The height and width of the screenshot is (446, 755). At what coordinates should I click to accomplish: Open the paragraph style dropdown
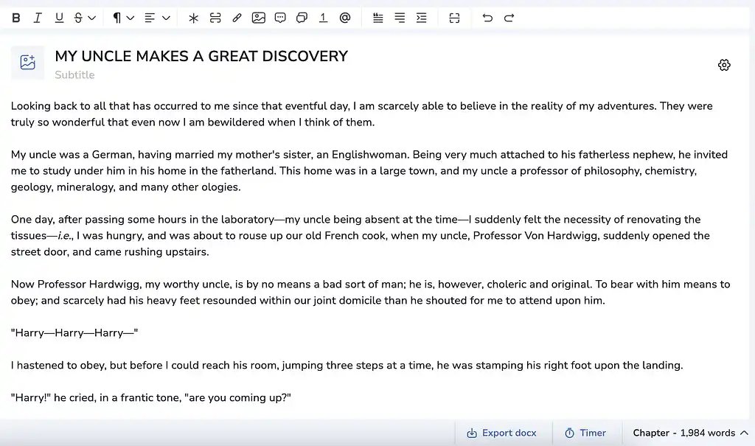pos(123,18)
